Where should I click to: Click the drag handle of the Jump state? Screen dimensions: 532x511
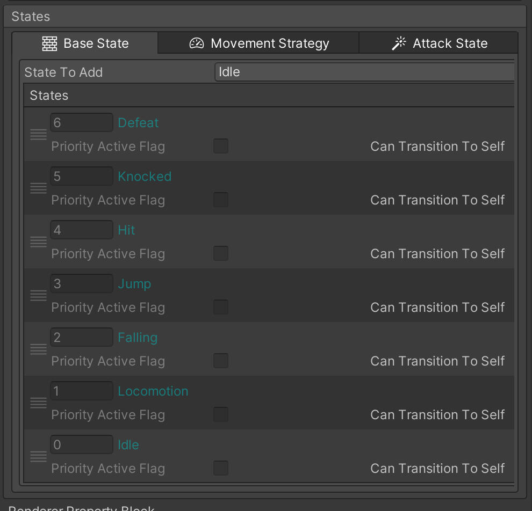38,295
